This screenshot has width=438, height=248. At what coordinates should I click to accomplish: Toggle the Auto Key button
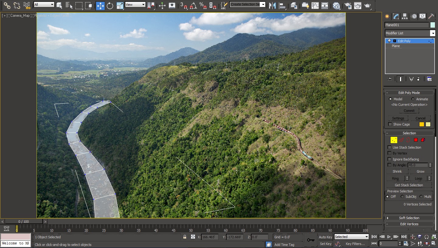[x=325, y=237]
